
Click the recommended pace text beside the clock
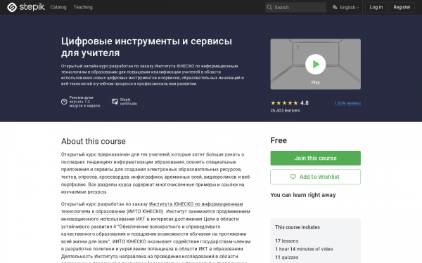85,102
